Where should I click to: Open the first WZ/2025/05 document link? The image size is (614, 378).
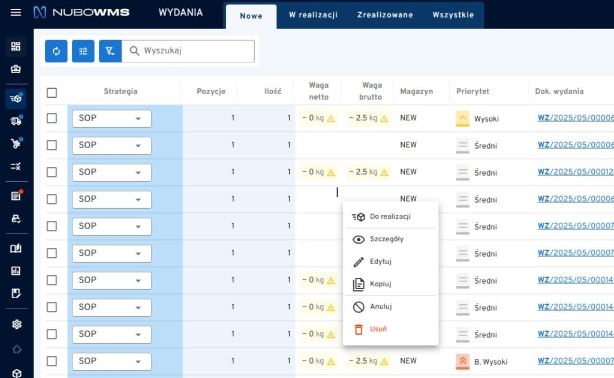click(575, 118)
